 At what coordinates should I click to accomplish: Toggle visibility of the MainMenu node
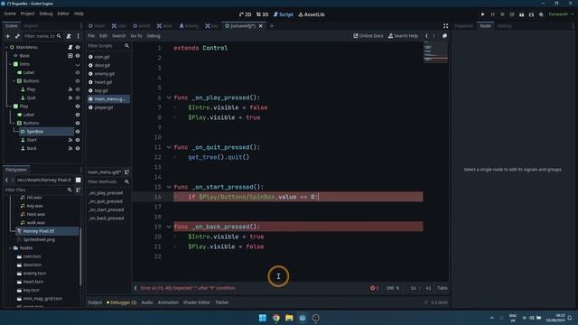78,47
